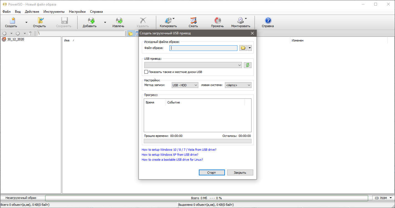This screenshot has width=395, height=208.
Task: Click the Файл образа input field
Action: pos(203,48)
